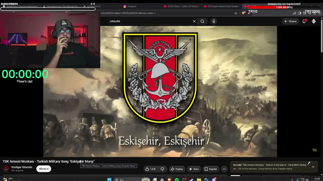
Task: Click the Brave Shields icon in address bar
Action: click(x=244, y=13)
